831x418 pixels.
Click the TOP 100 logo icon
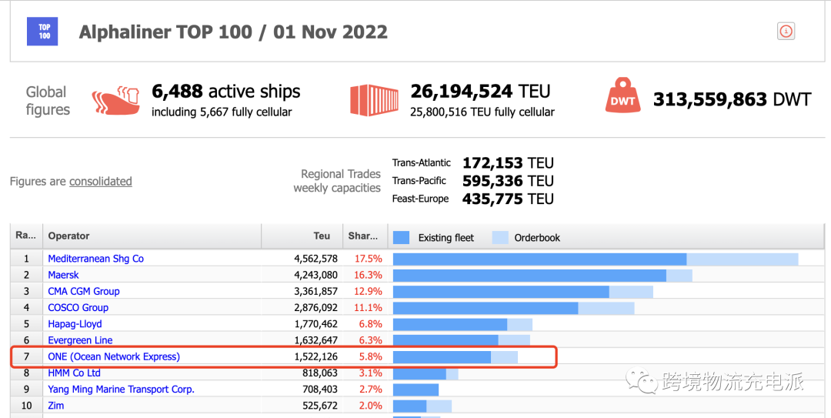coord(45,32)
